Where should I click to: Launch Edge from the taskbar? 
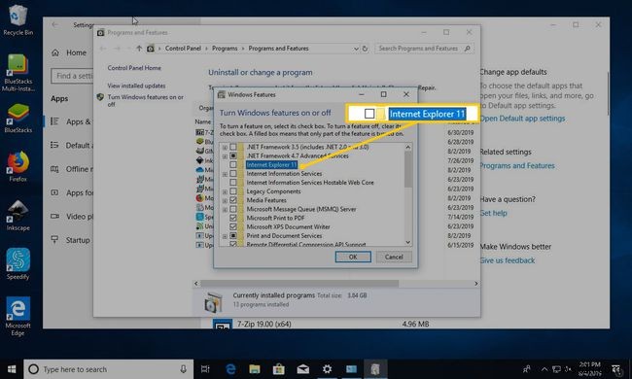pyautogui.click(x=230, y=369)
